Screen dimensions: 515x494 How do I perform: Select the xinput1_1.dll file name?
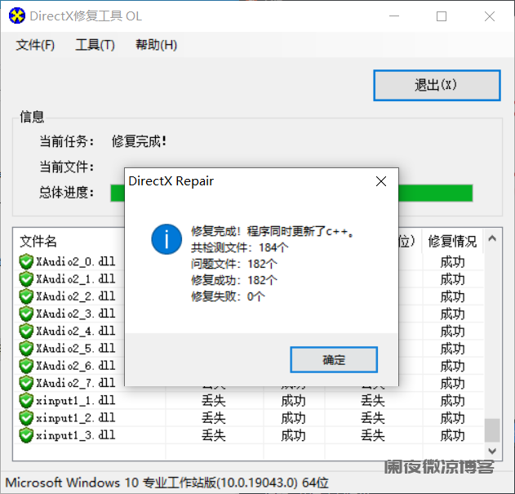point(76,401)
